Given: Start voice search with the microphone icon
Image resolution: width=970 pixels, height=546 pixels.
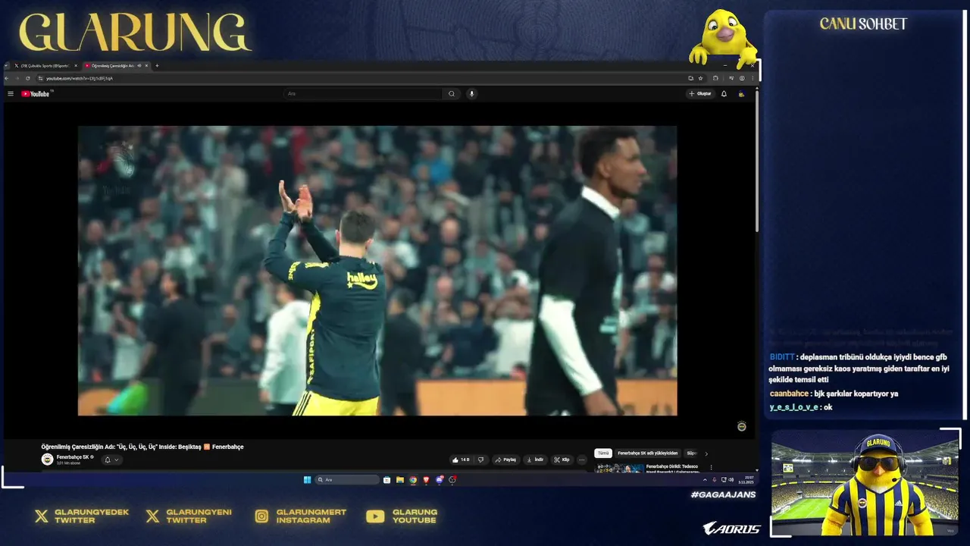Looking at the screenshot, I should pos(471,94).
